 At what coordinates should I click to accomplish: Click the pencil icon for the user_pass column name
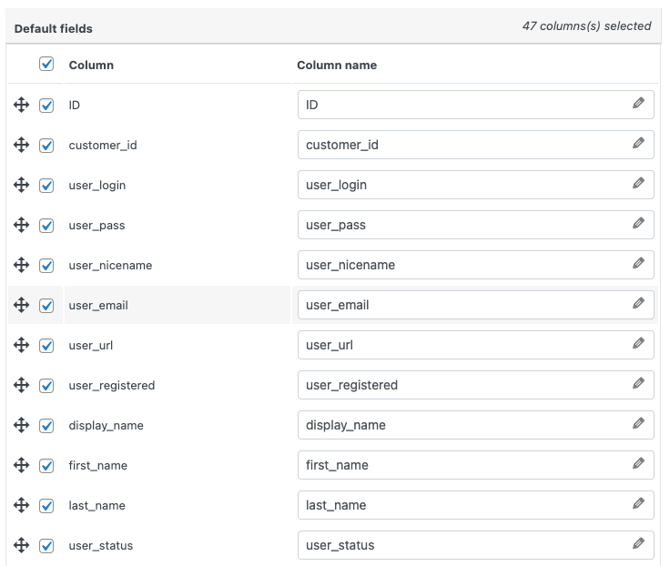(638, 223)
